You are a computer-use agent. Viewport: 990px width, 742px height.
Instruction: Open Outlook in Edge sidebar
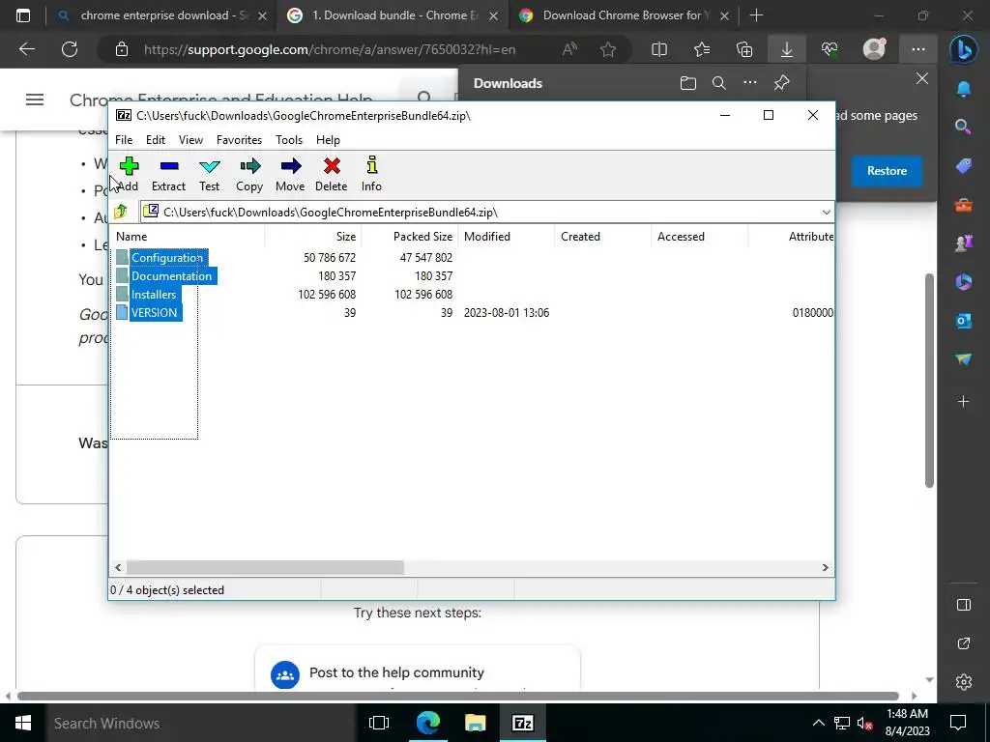pos(964,321)
